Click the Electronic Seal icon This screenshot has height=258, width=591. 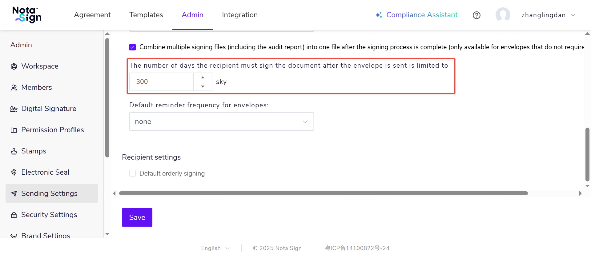tap(14, 173)
